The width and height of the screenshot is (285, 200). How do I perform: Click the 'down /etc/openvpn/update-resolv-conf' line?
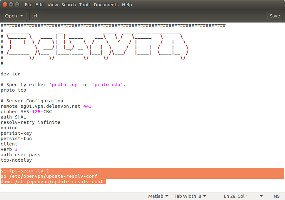[x=52, y=182]
